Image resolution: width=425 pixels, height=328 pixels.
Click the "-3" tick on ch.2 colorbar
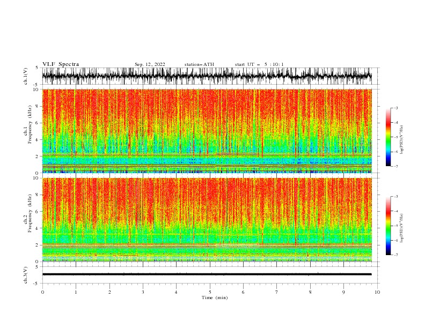[x=395, y=197]
